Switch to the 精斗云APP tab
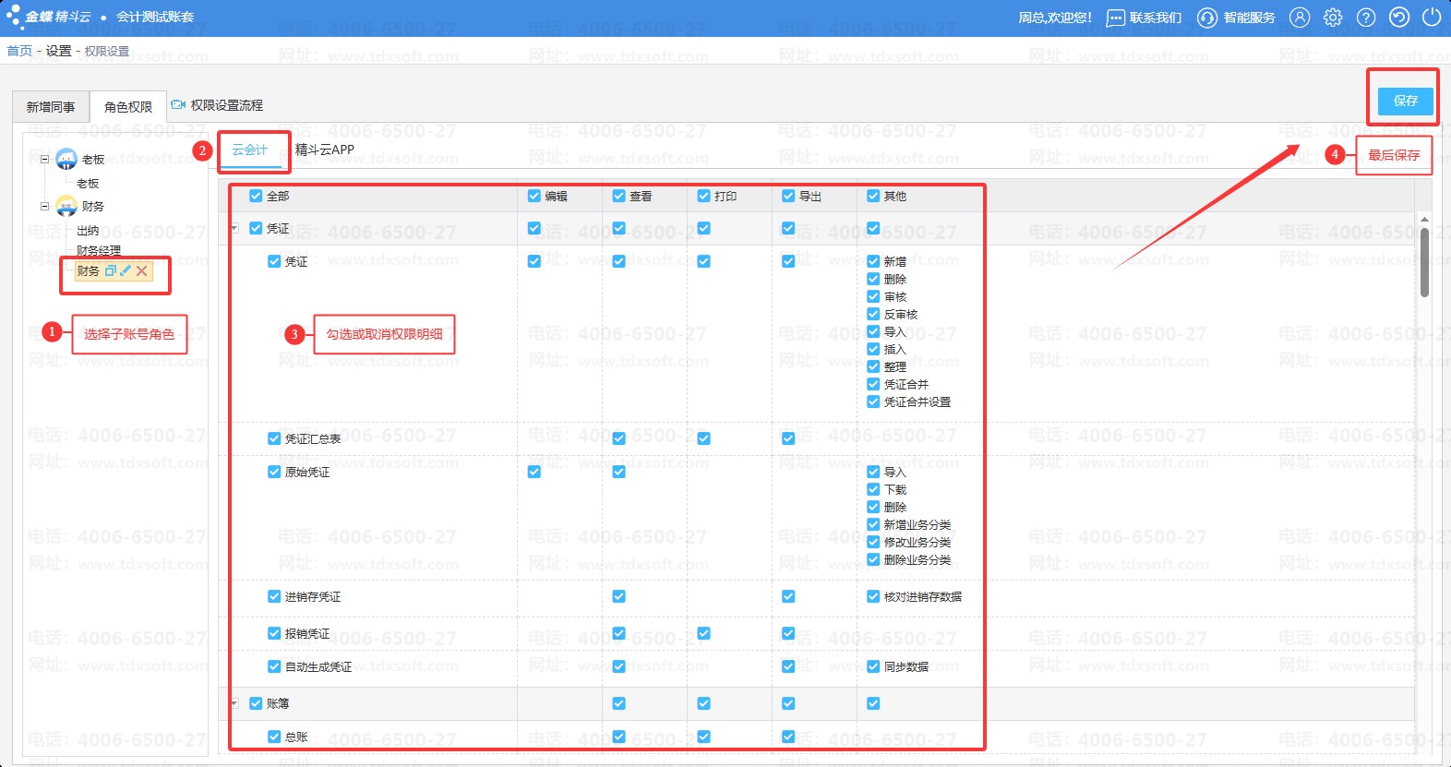1451x767 pixels. coord(324,150)
